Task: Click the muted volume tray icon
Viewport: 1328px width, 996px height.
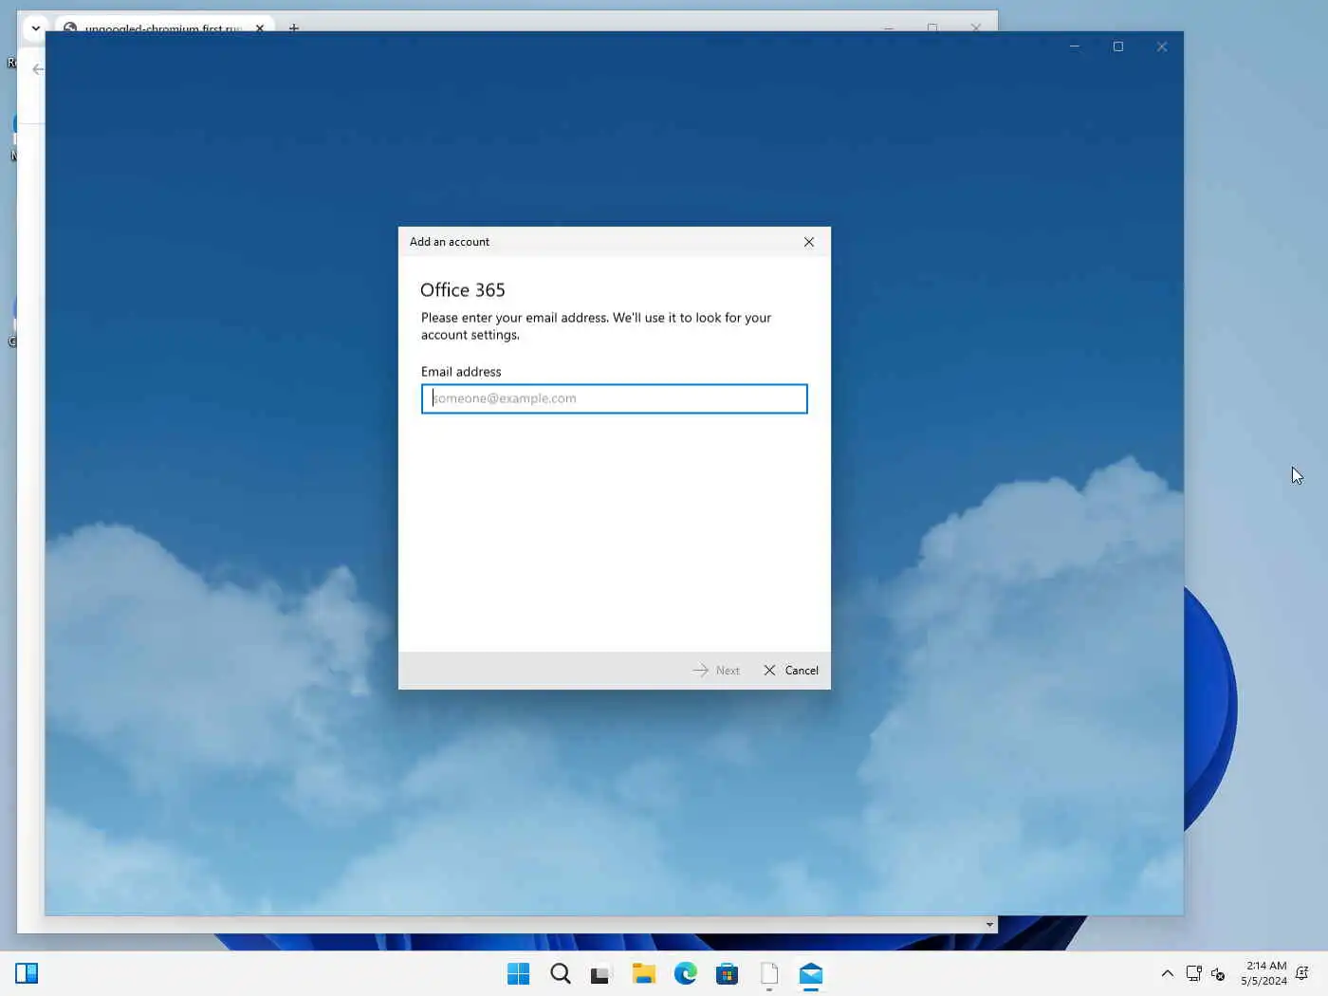Action: pos(1219,973)
